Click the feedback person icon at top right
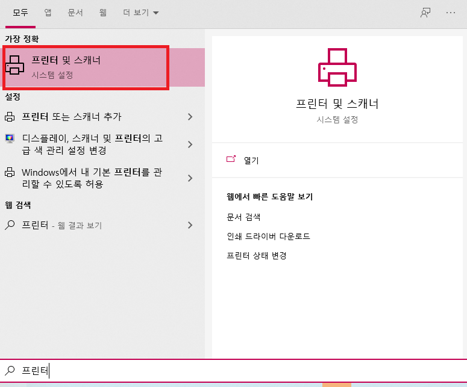467x387 pixels. [425, 13]
